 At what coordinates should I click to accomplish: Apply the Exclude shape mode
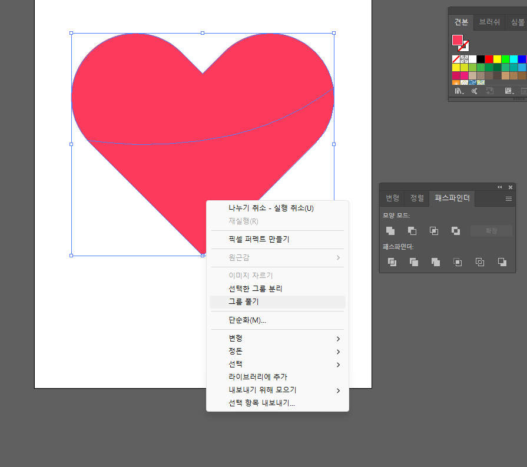pyautogui.click(x=456, y=230)
